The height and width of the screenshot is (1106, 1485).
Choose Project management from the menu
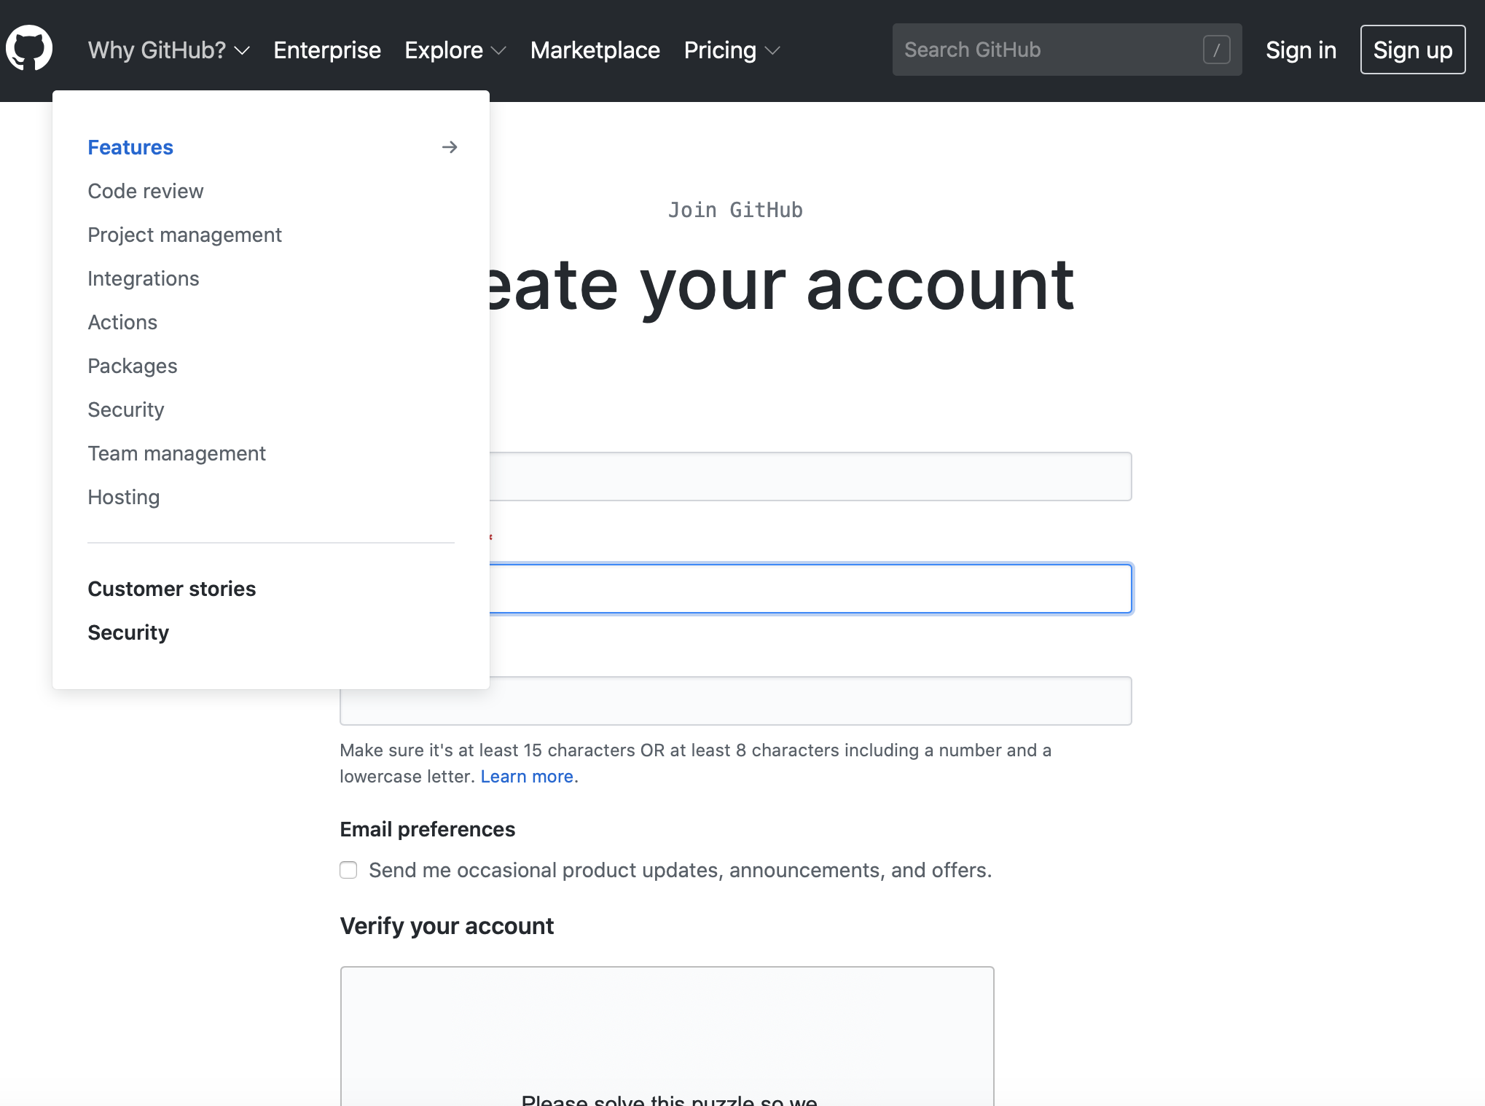point(184,235)
